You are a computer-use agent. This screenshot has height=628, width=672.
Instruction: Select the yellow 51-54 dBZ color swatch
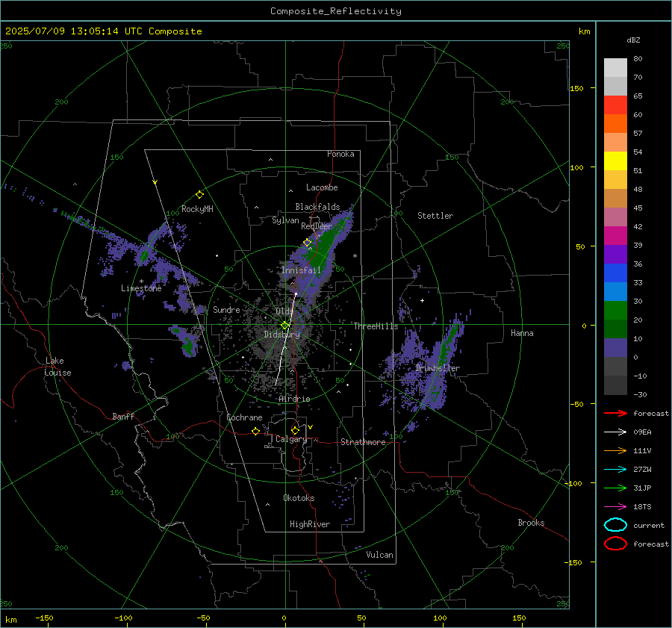pos(615,161)
